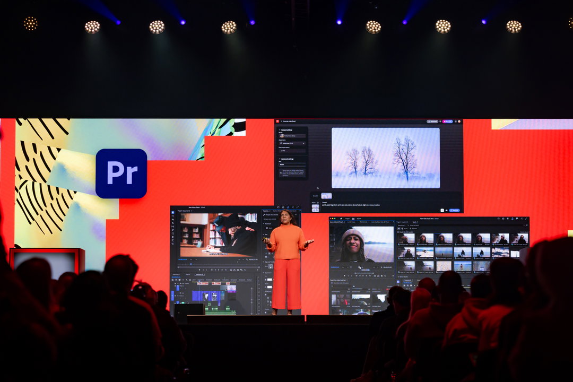Screen dimensions: 573x382
Task: Select the Selection tool in the library-footage Premiere window
Action: (173, 212)
